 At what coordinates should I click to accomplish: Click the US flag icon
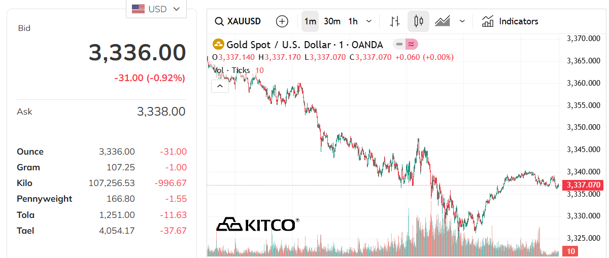coord(138,9)
